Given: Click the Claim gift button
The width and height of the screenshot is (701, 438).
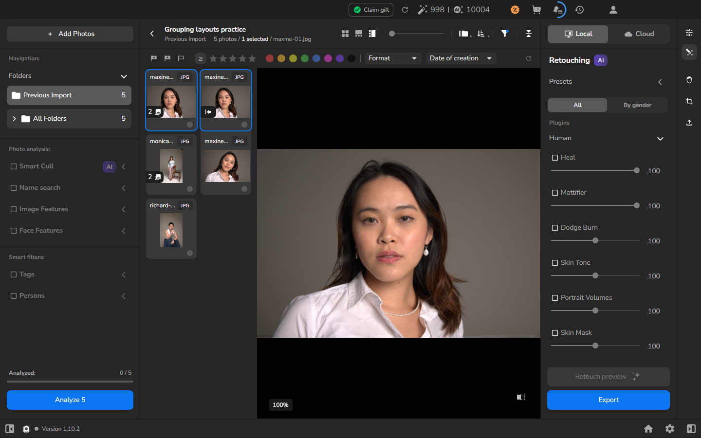Looking at the screenshot, I should point(371,10).
